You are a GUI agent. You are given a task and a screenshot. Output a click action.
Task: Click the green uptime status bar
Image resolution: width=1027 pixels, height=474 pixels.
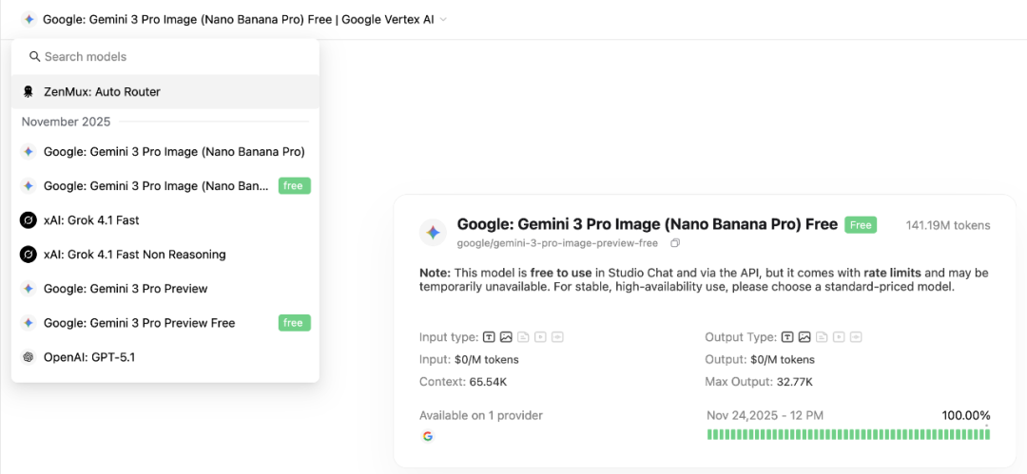849,434
